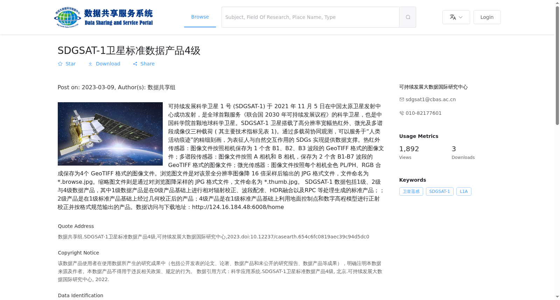Open the language translation dropdown

coord(456,17)
